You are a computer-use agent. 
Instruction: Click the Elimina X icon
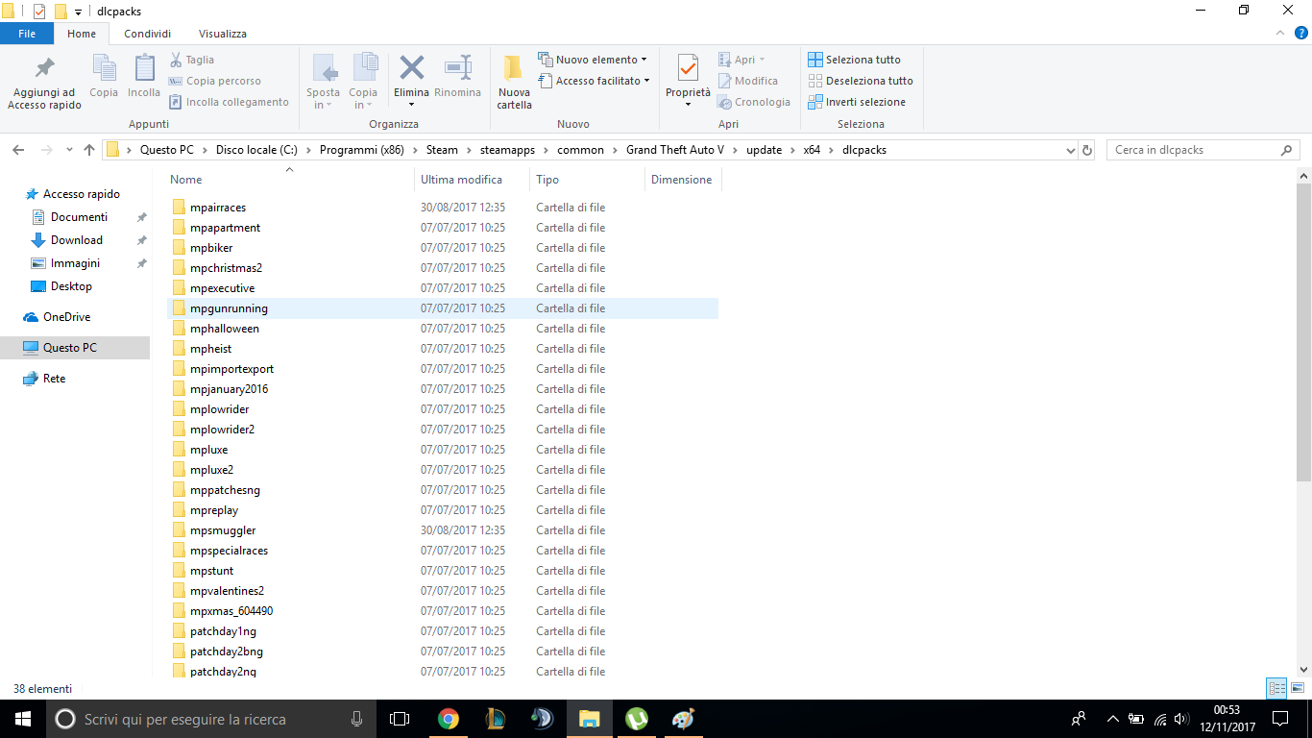pyautogui.click(x=412, y=67)
